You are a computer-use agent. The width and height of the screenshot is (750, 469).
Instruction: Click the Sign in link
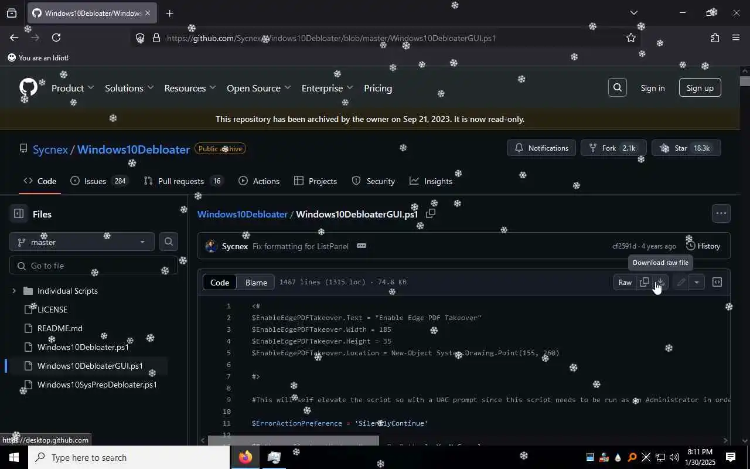[x=653, y=88]
